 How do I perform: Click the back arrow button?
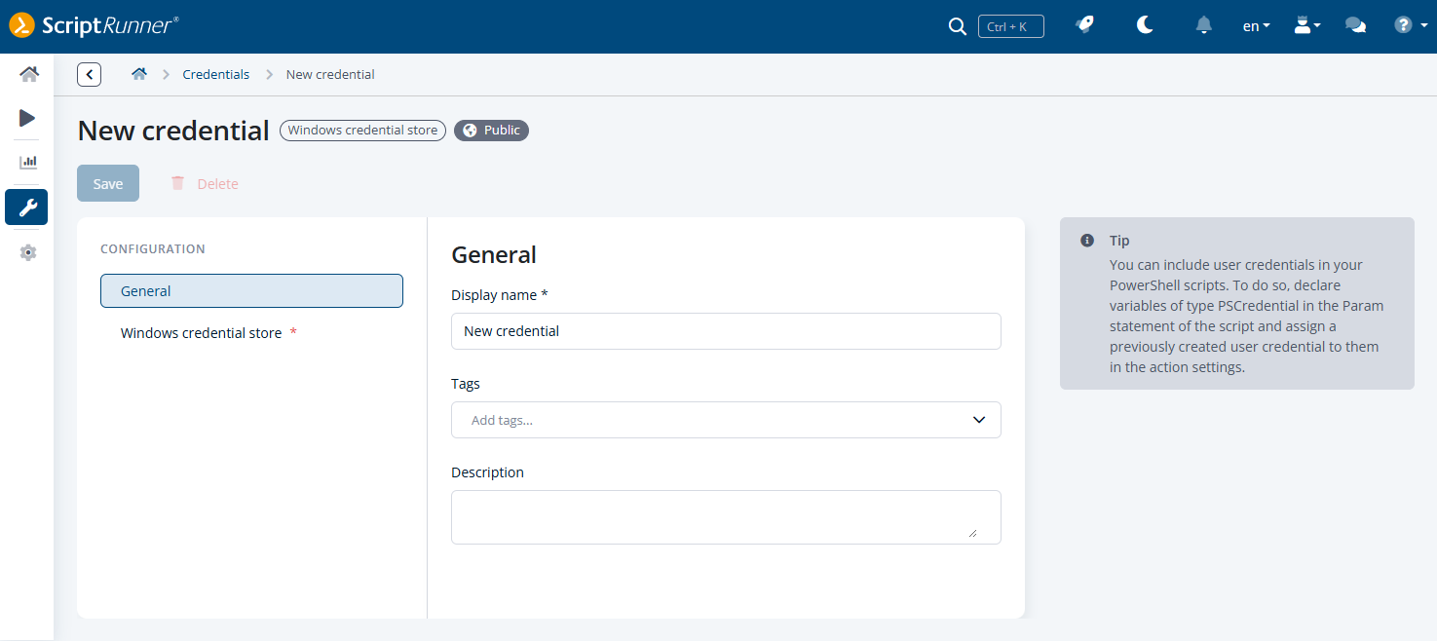(89, 74)
